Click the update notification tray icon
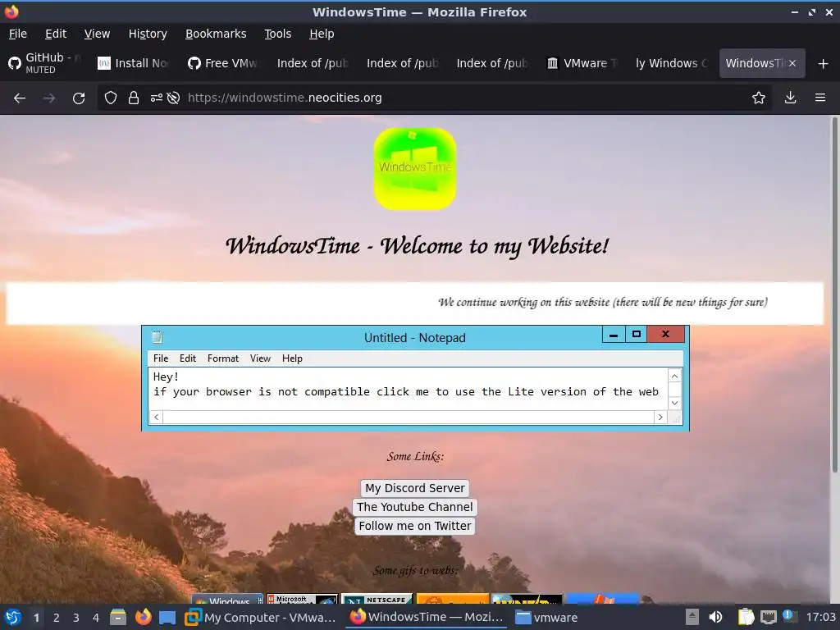The height and width of the screenshot is (630, 840). tap(788, 615)
